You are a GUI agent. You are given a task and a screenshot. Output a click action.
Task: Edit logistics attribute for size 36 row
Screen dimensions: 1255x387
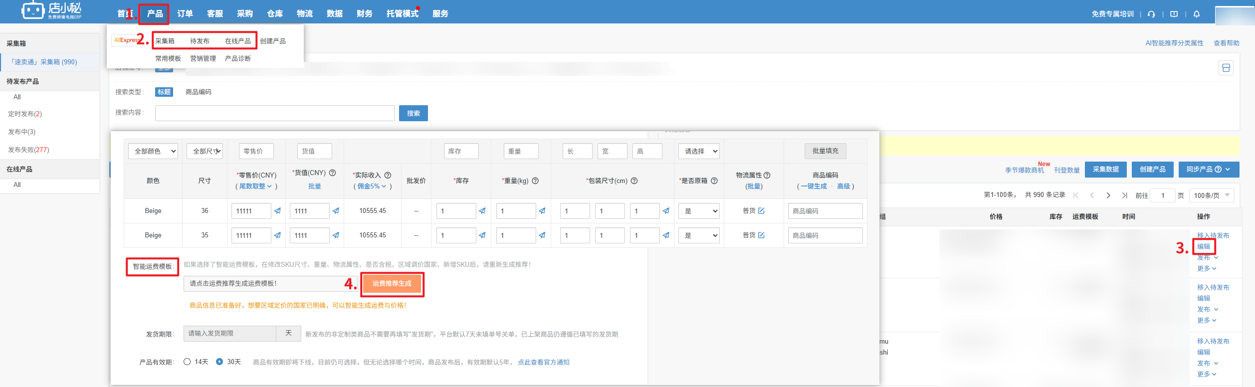(762, 211)
